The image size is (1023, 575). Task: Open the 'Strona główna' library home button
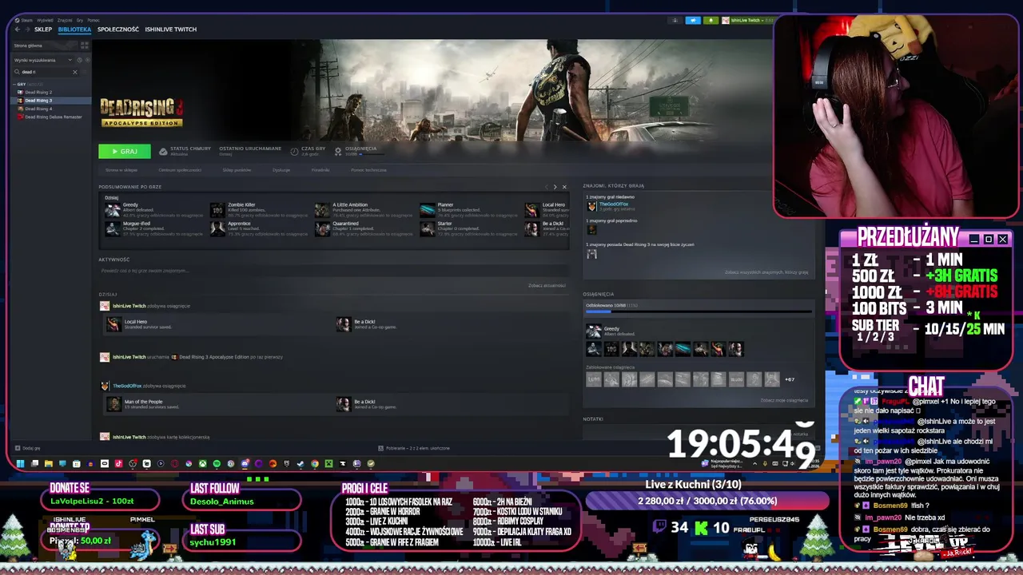[x=44, y=46]
